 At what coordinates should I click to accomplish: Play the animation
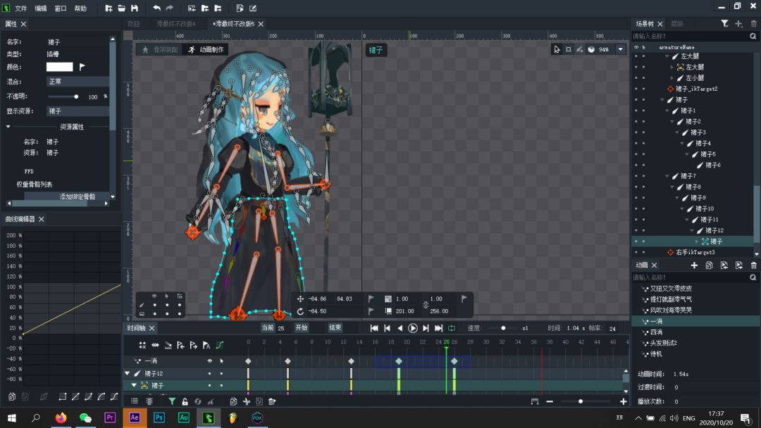click(x=412, y=328)
